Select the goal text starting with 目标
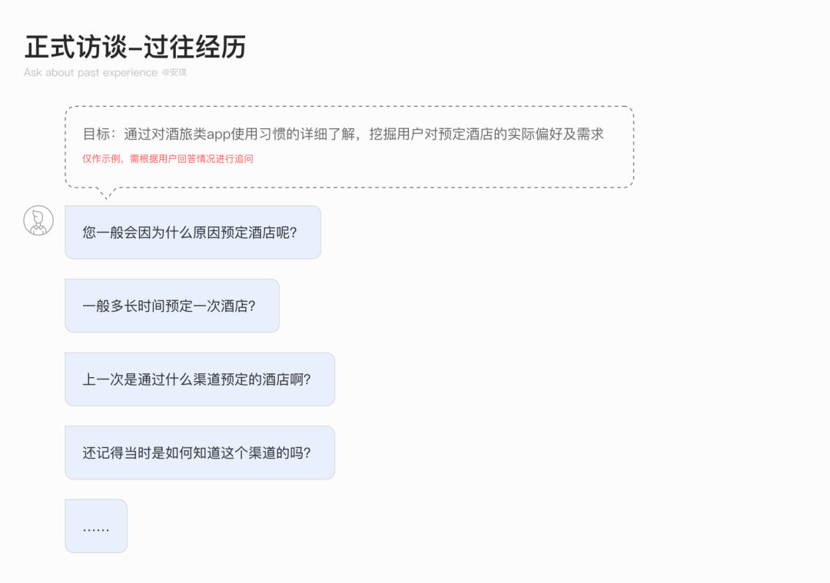 (x=343, y=134)
